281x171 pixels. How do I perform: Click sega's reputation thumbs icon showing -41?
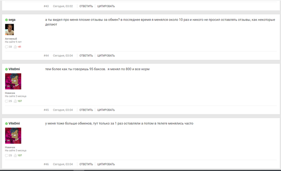click(x=15, y=47)
